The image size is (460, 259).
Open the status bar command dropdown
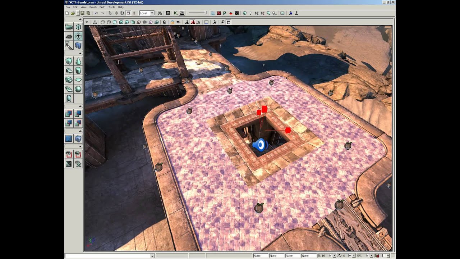click(152, 256)
